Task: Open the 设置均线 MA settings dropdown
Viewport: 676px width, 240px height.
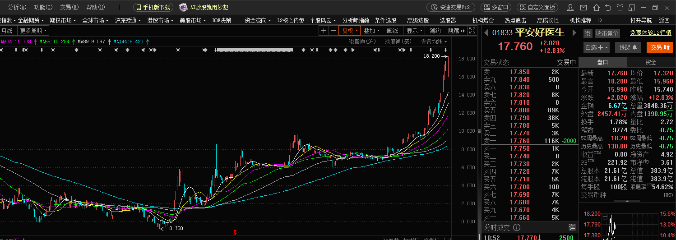Action: pyautogui.click(x=434, y=42)
